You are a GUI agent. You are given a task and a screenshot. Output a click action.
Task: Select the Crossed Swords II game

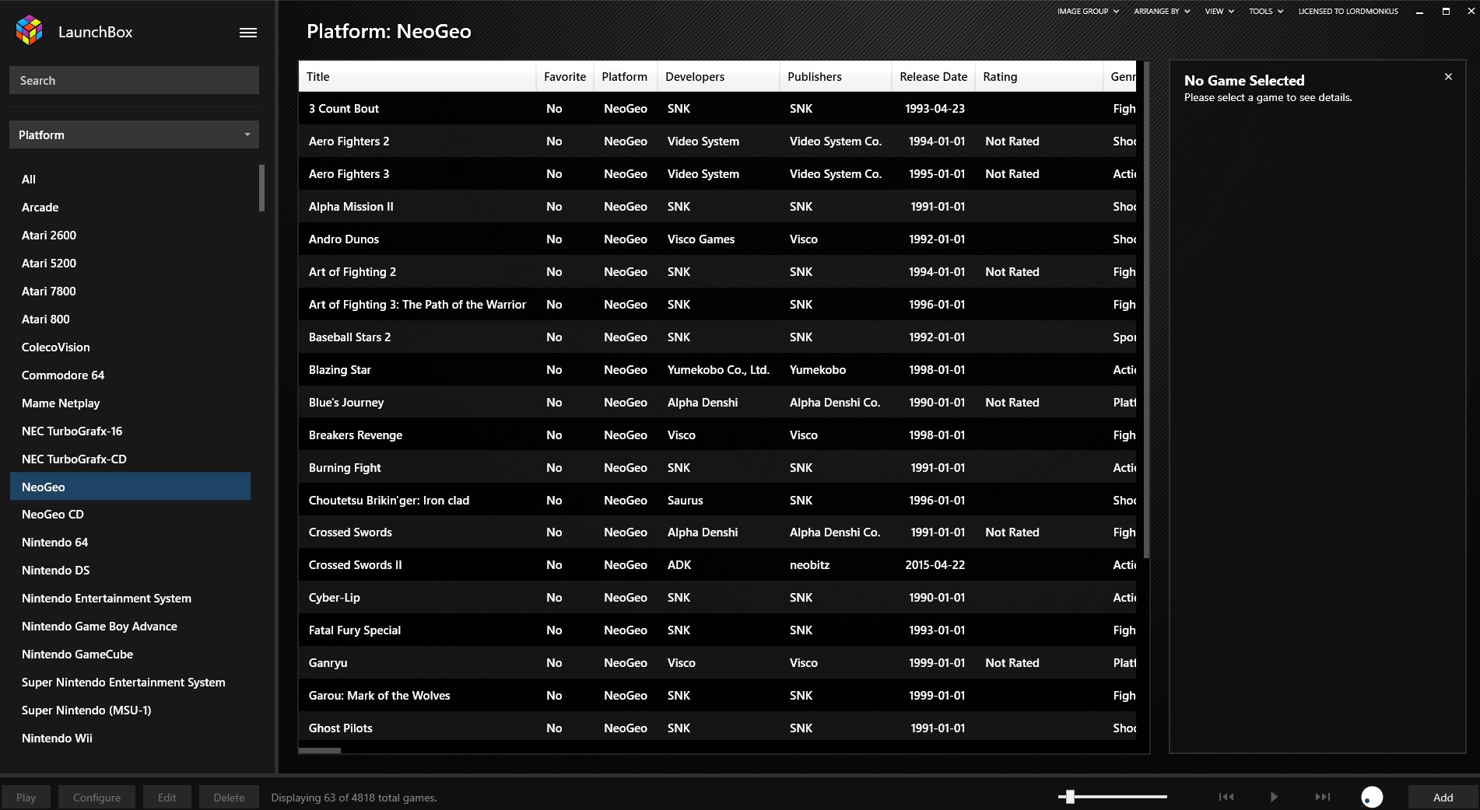tap(717, 564)
